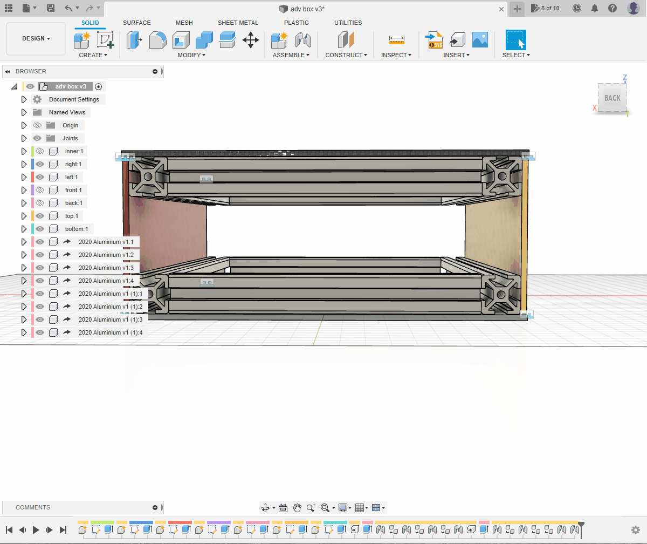Click the blue color swatch beside right:1
Viewport: 647px width, 544px height.
coord(32,164)
